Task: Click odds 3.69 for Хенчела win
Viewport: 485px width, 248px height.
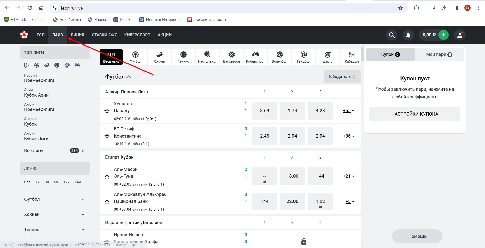Action: point(264,111)
